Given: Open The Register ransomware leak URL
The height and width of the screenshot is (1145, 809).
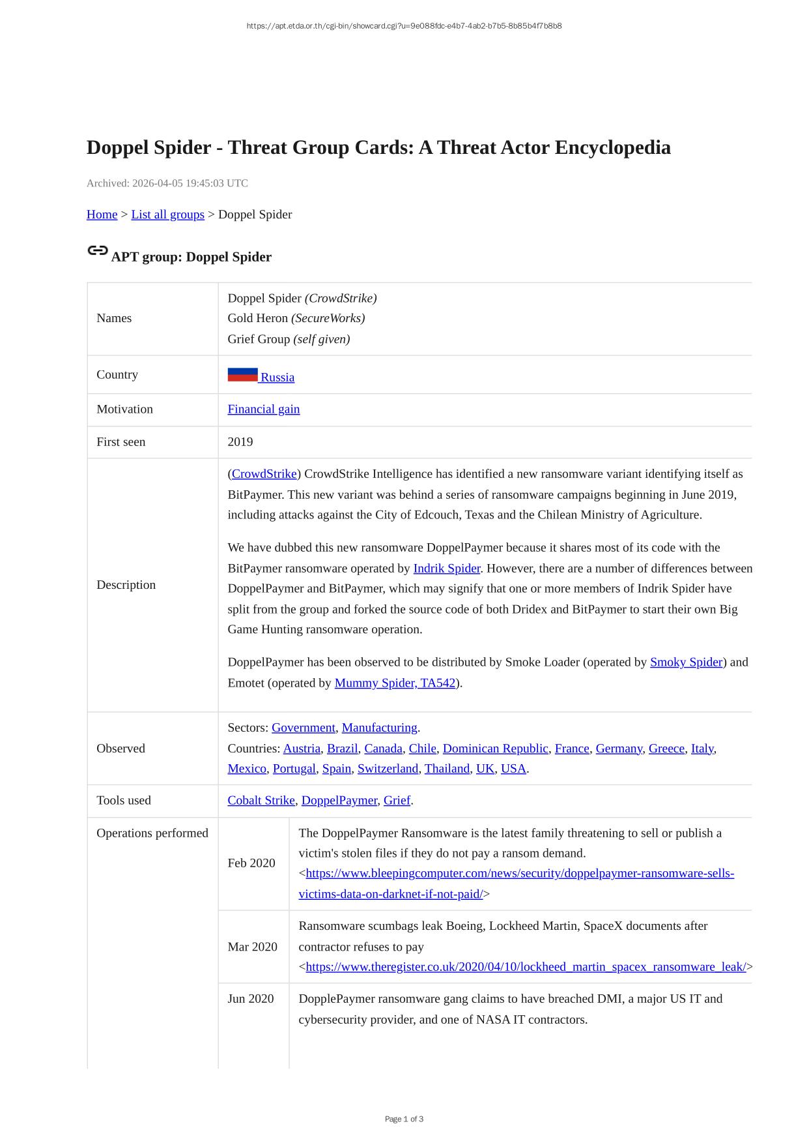Looking at the screenshot, I should click(x=525, y=967).
